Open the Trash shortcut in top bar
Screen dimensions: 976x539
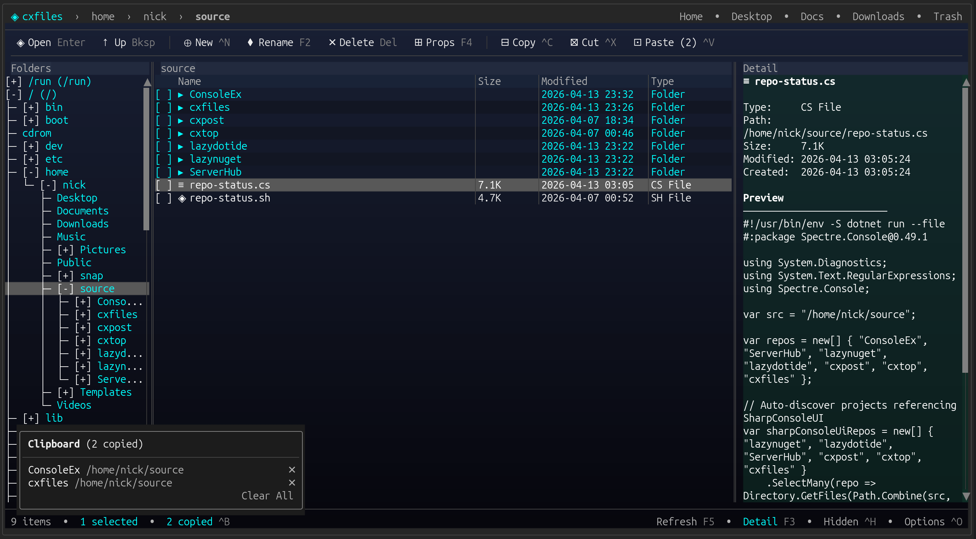pyautogui.click(x=947, y=17)
